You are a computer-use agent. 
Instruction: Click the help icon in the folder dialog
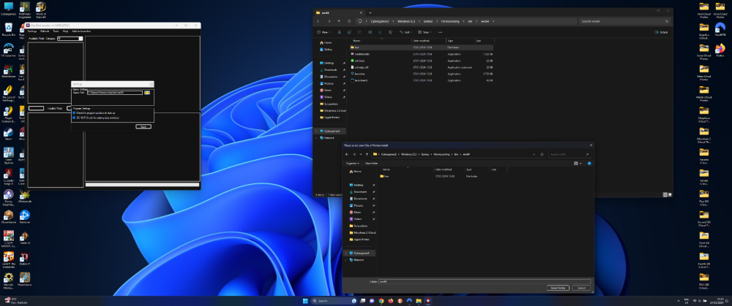[x=589, y=164]
